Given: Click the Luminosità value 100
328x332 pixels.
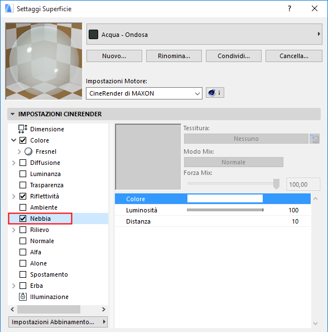Looking at the screenshot, I should [x=293, y=210].
